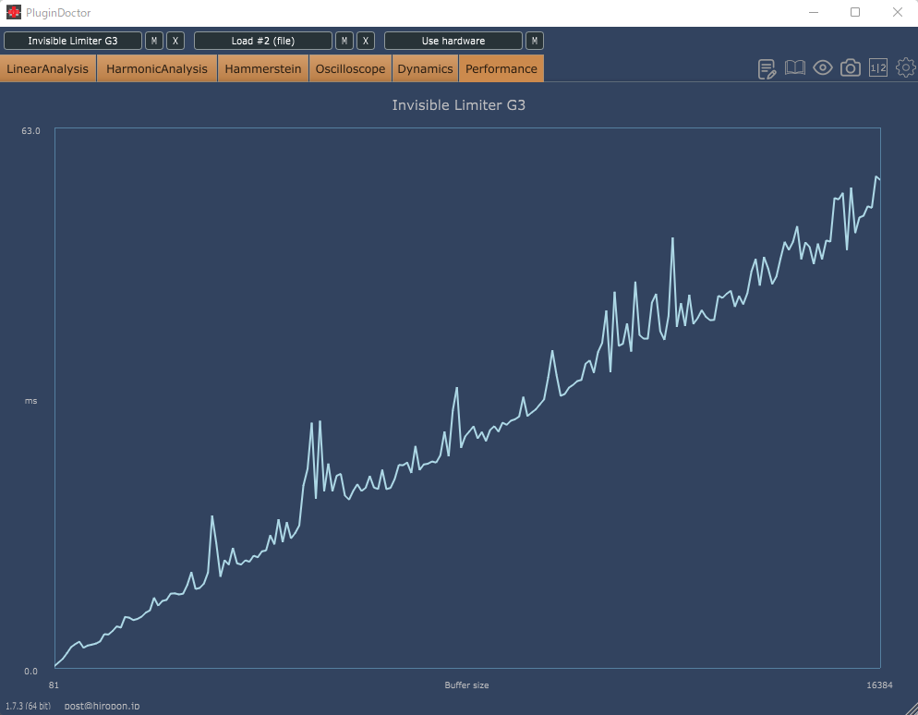Screen dimensions: 918x715
Task: Click the 1|2 compare icon
Action: [878, 68]
